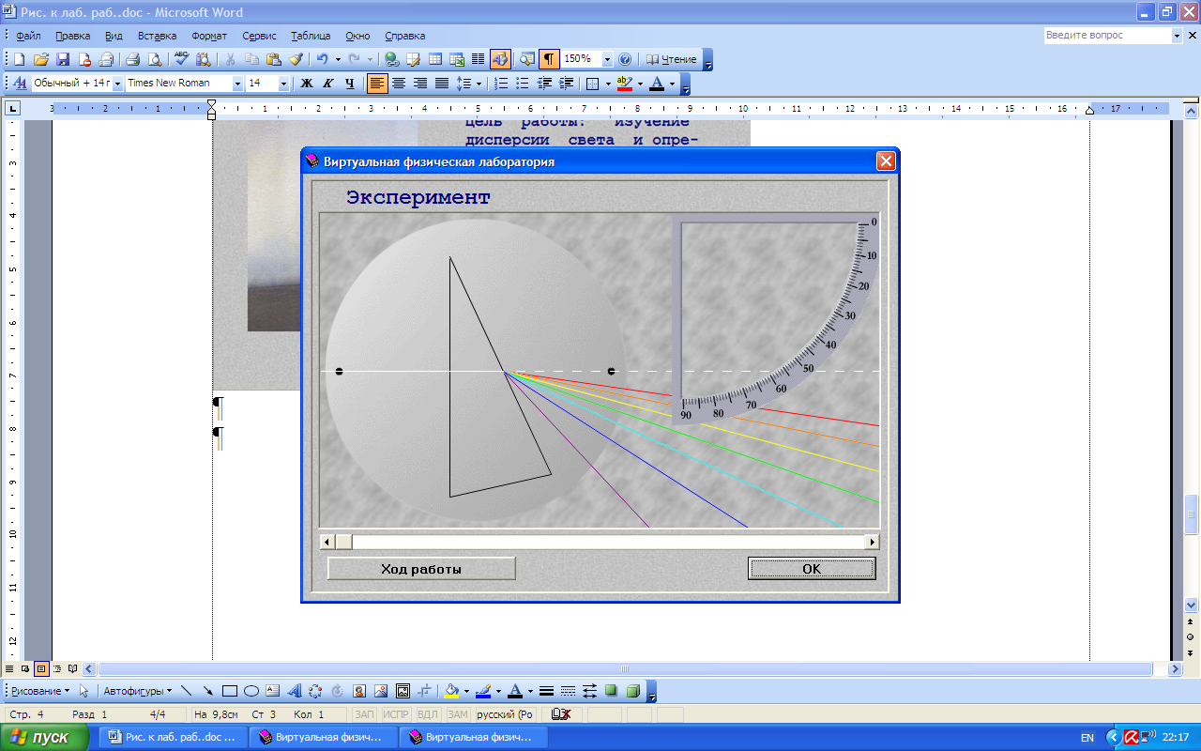Apply numbered list formatting
Viewport: 1201px width, 751px height.
pos(501,84)
